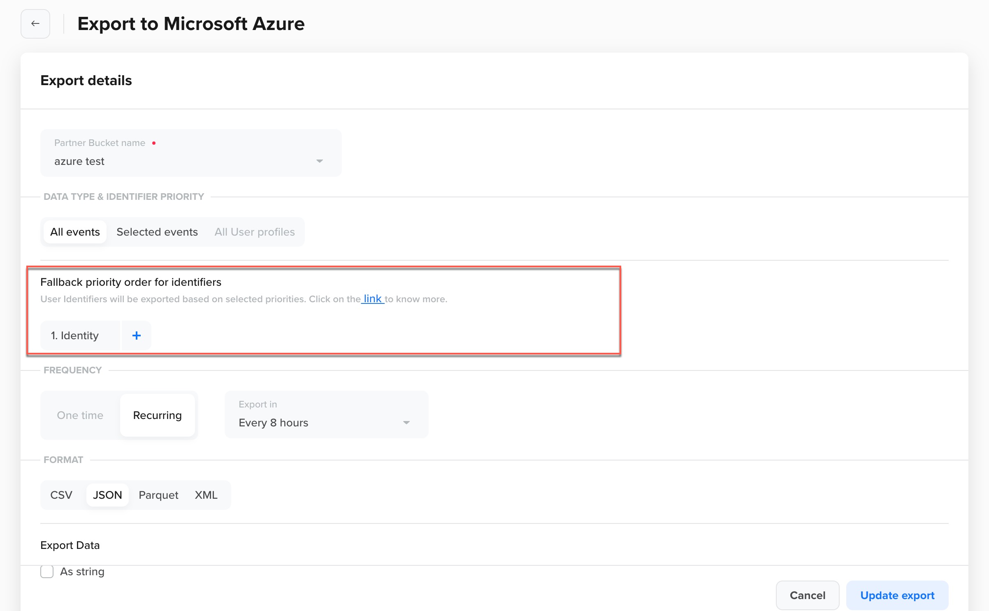This screenshot has height=611, width=989.
Task: Expand the Export in frequency selector
Action: tap(408, 422)
